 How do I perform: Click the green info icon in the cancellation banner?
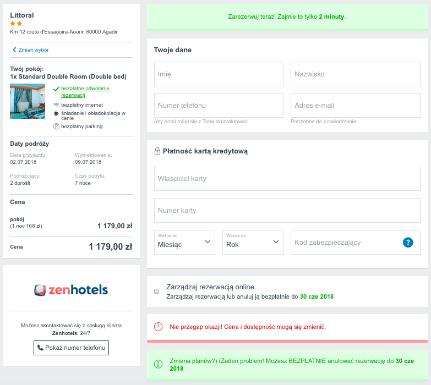(x=159, y=365)
